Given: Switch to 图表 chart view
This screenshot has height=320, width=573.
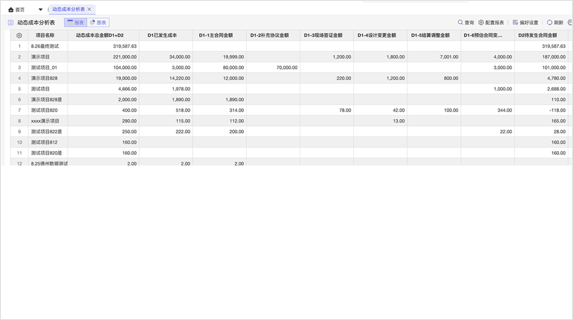Looking at the screenshot, I should pos(98,23).
